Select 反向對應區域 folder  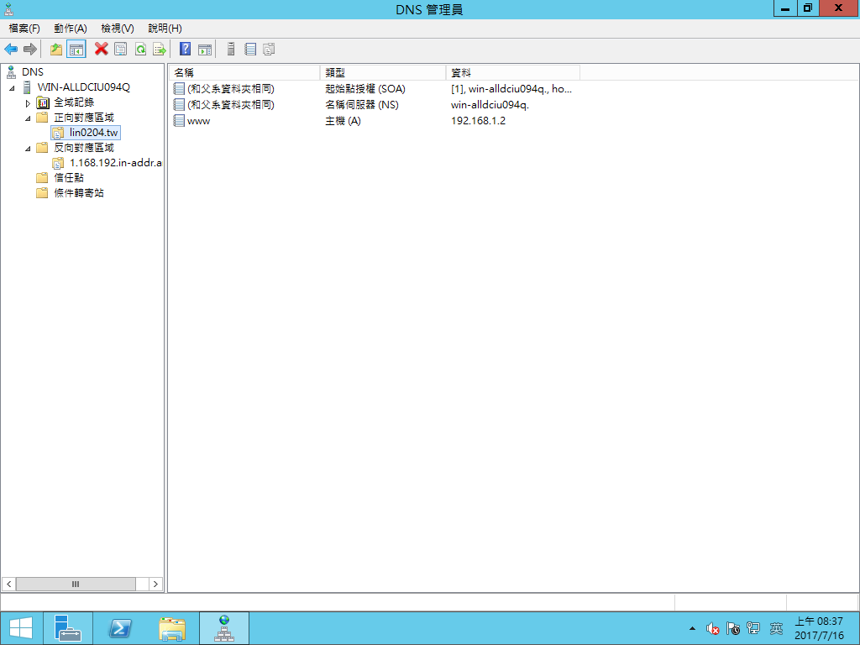click(83, 148)
